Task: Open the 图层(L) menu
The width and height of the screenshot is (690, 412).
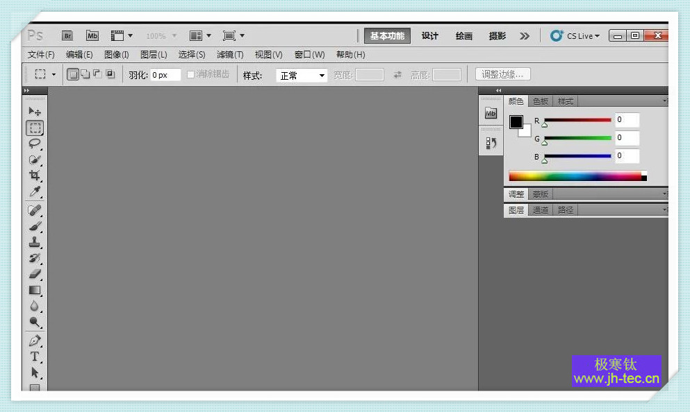Action: (154, 55)
